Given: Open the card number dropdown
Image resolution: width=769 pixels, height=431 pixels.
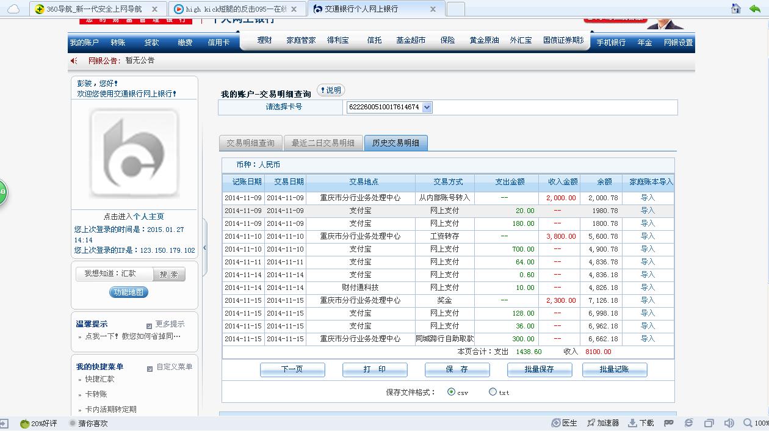Looking at the screenshot, I should [x=427, y=107].
